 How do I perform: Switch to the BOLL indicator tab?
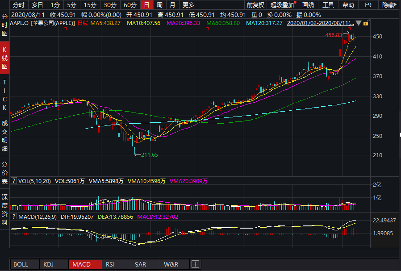tap(21, 264)
